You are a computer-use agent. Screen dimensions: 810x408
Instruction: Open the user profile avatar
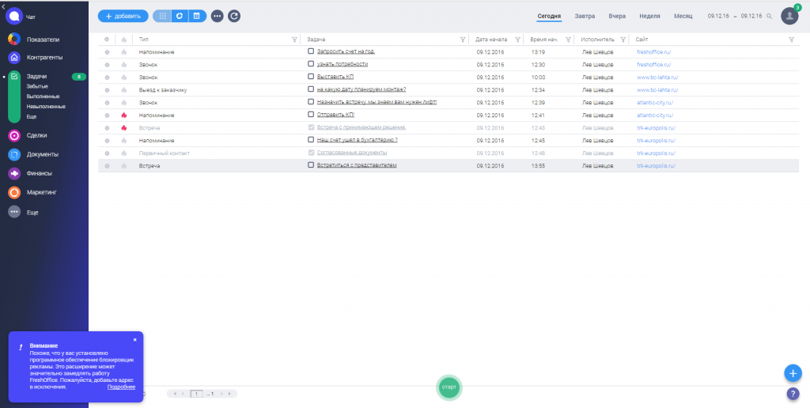789,16
